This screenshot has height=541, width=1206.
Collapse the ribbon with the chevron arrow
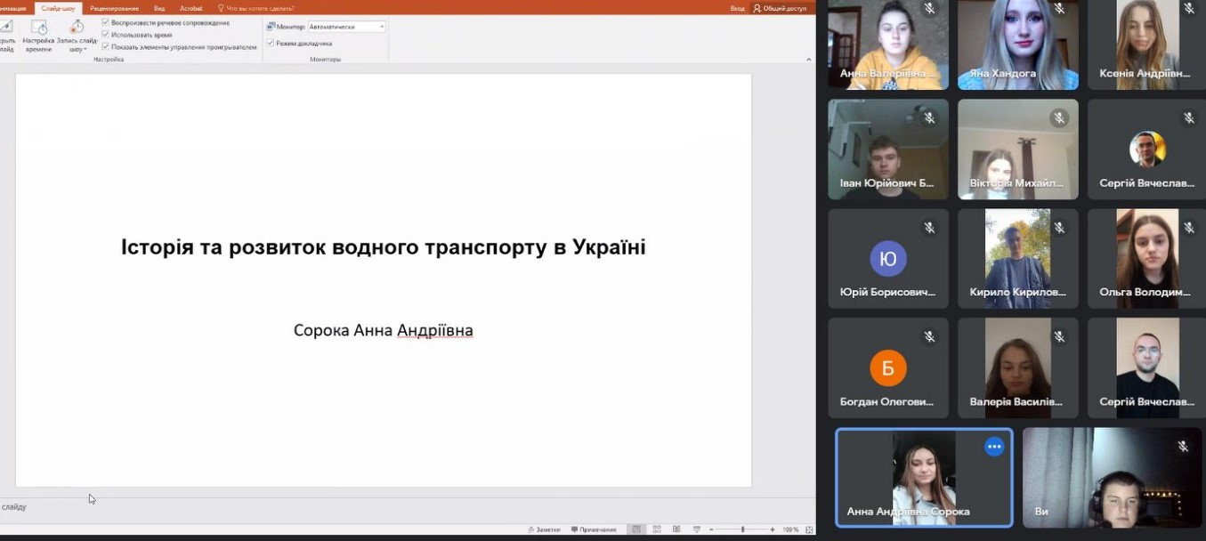[x=808, y=60]
